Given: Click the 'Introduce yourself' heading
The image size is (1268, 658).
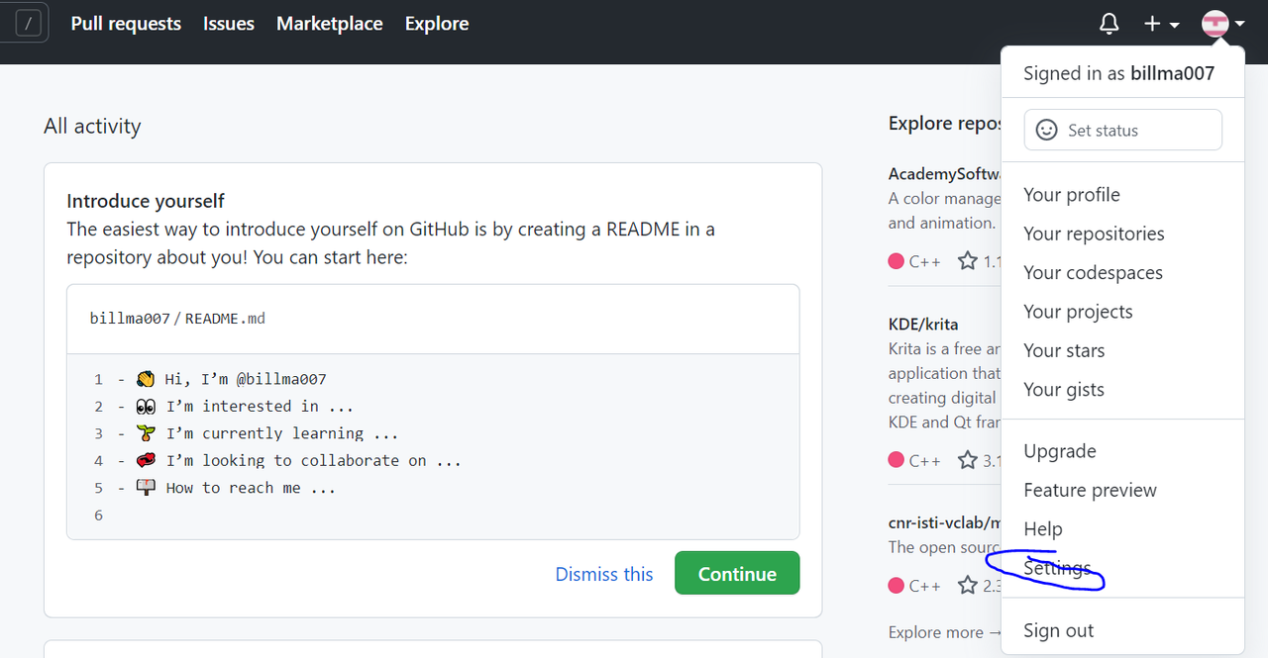Looking at the screenshot, I should [146, 201].
